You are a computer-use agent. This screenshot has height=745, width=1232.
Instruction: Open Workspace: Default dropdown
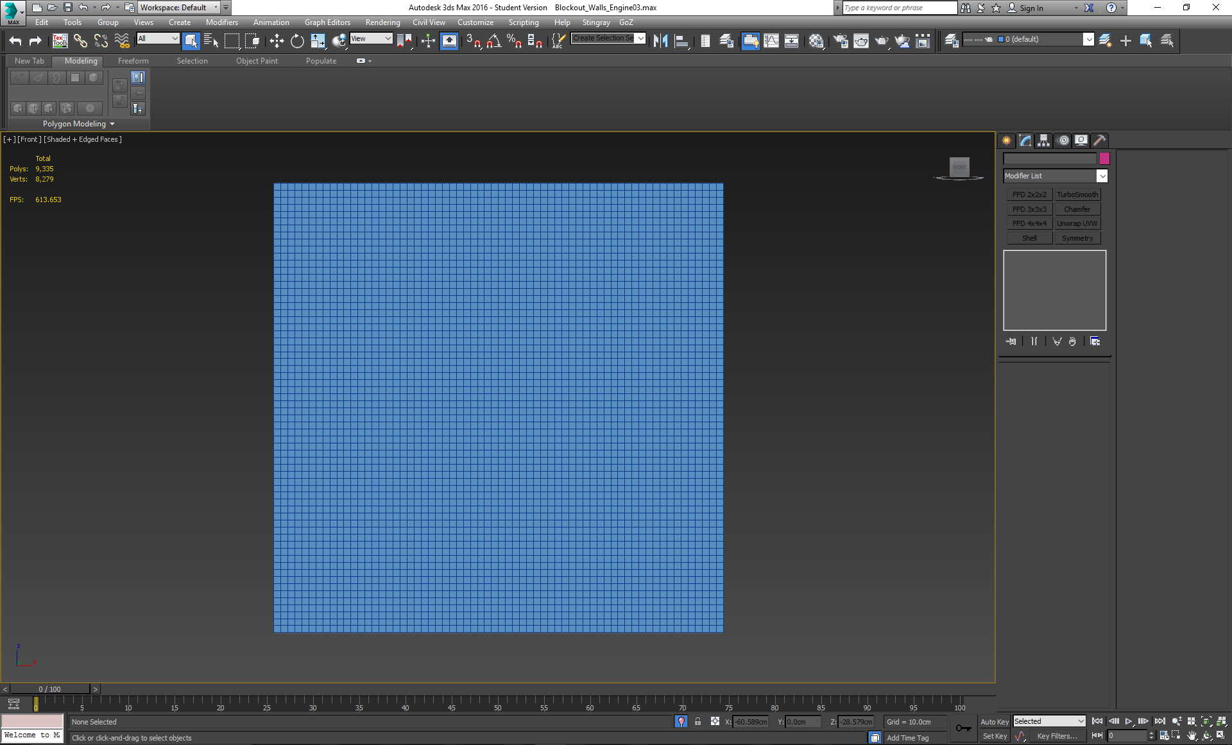tap(179, 8)
